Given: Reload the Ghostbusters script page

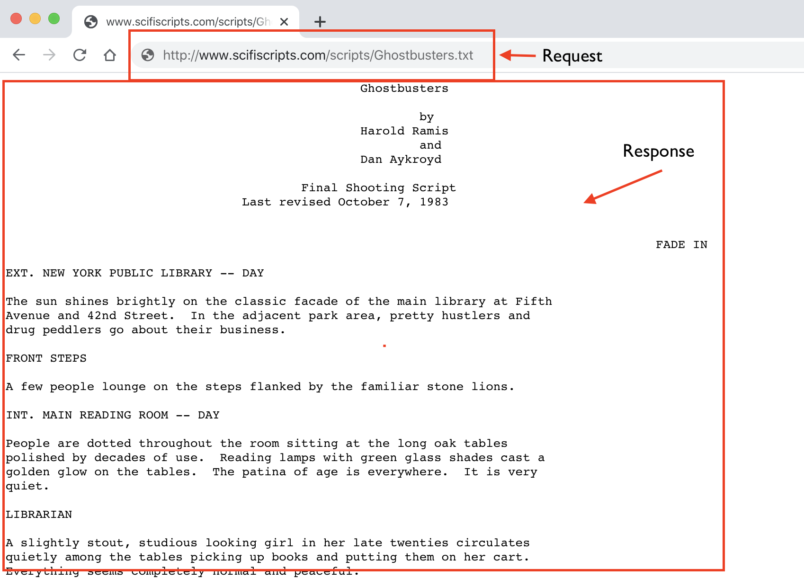Looking at the screenshot, I should coord(80,55).
